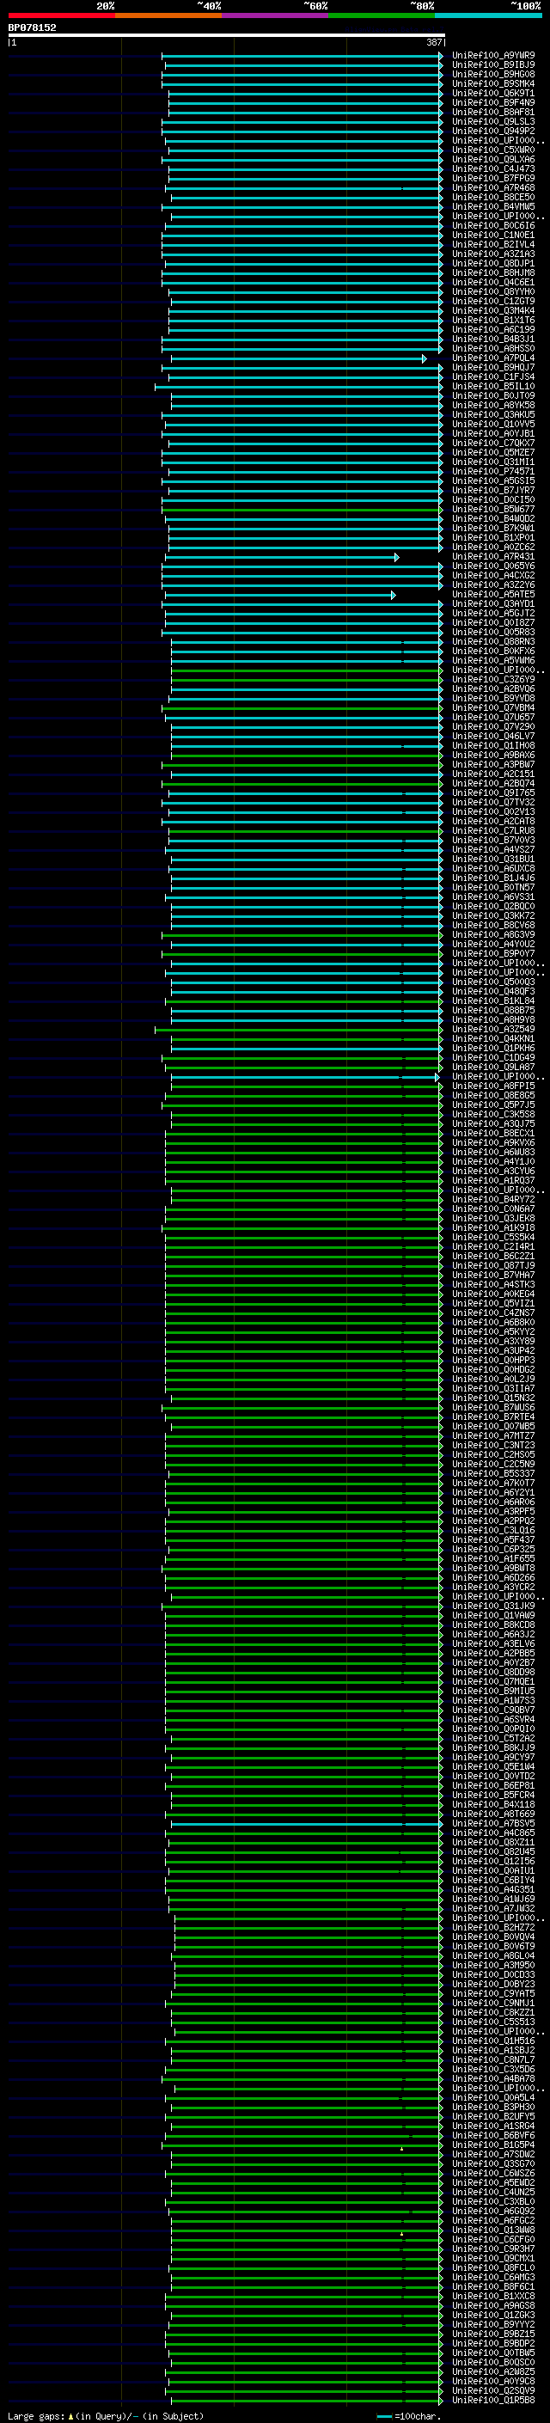Click the cyan alignment bar for A7BSV5
The width and height of the screenshot is (550, 2423).
click(x=307, y=1824)
